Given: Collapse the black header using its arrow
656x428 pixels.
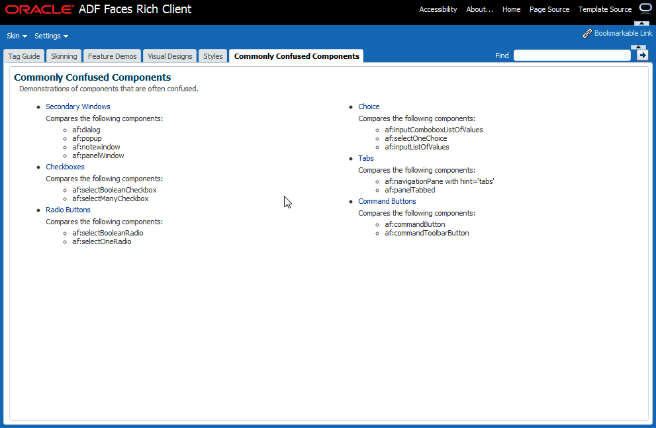Looking at the screenshot, I should coord(641,23).
